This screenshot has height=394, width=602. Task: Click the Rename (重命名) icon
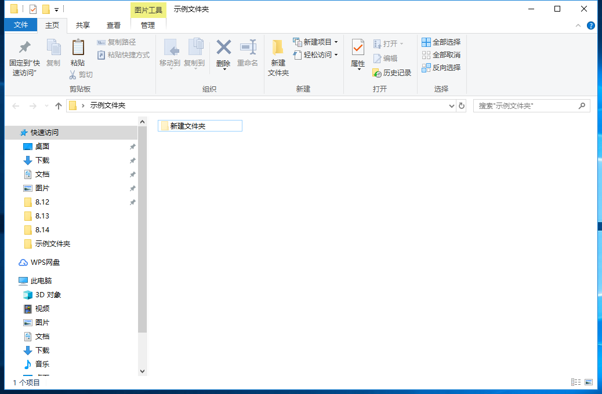(x=248, y=48)
